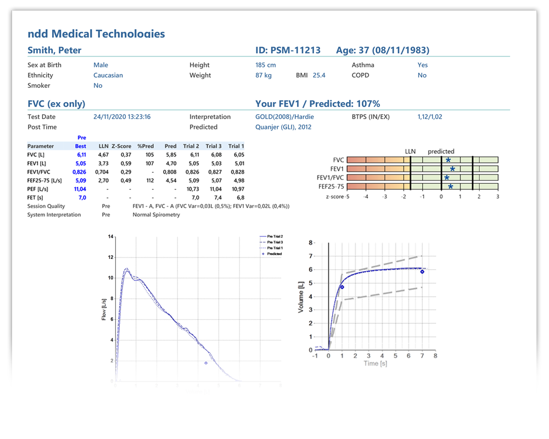Click the red low end of the FVC bar
Viewport: 549px width, 439px height.
[x=354, y=160]
